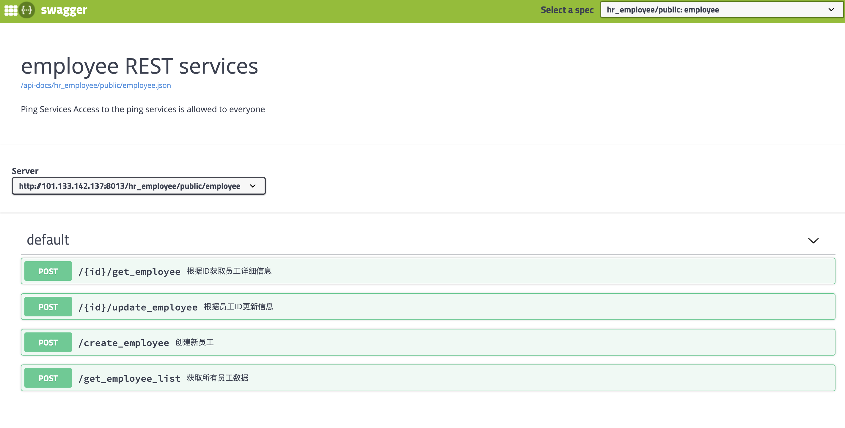This screenshot has height=428, width=845.
Task: Click the swagger logo icon
Action: click(x=26, y=10)
